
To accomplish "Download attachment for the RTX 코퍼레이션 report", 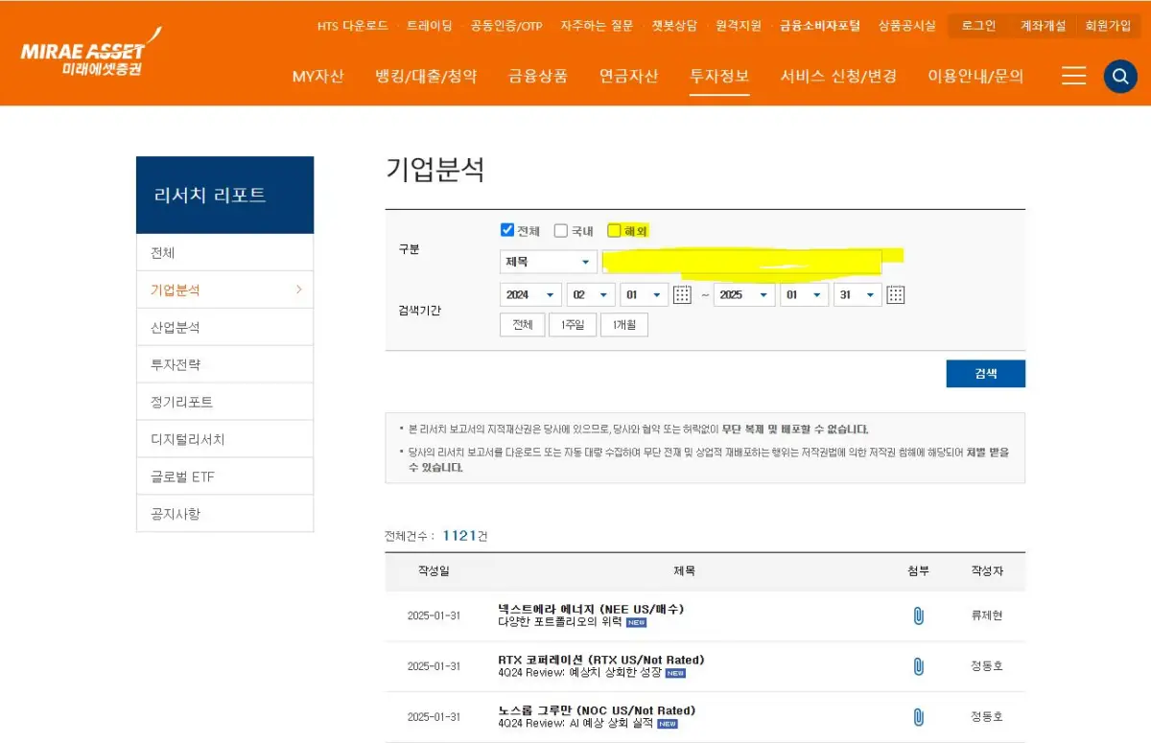I will point(918,665).
